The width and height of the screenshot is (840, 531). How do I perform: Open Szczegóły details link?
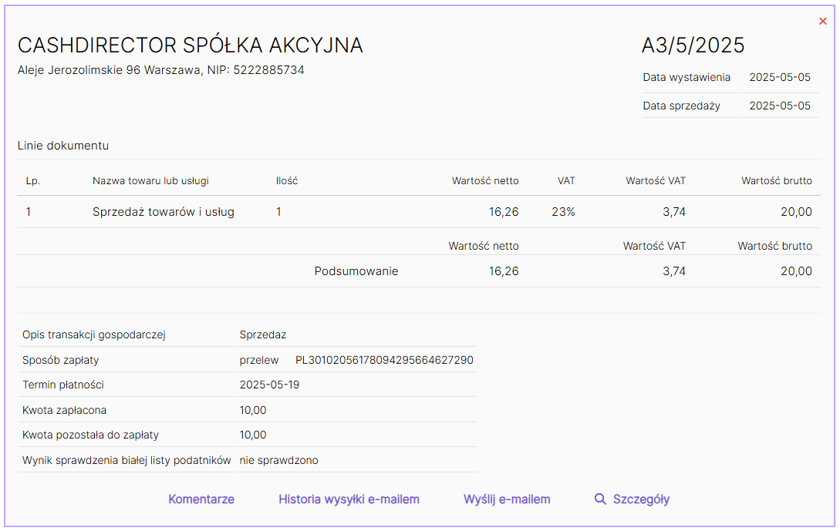point(641,499)
